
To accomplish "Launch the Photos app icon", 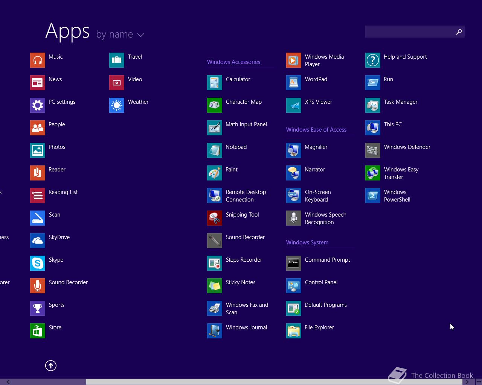I will [38, 150].
